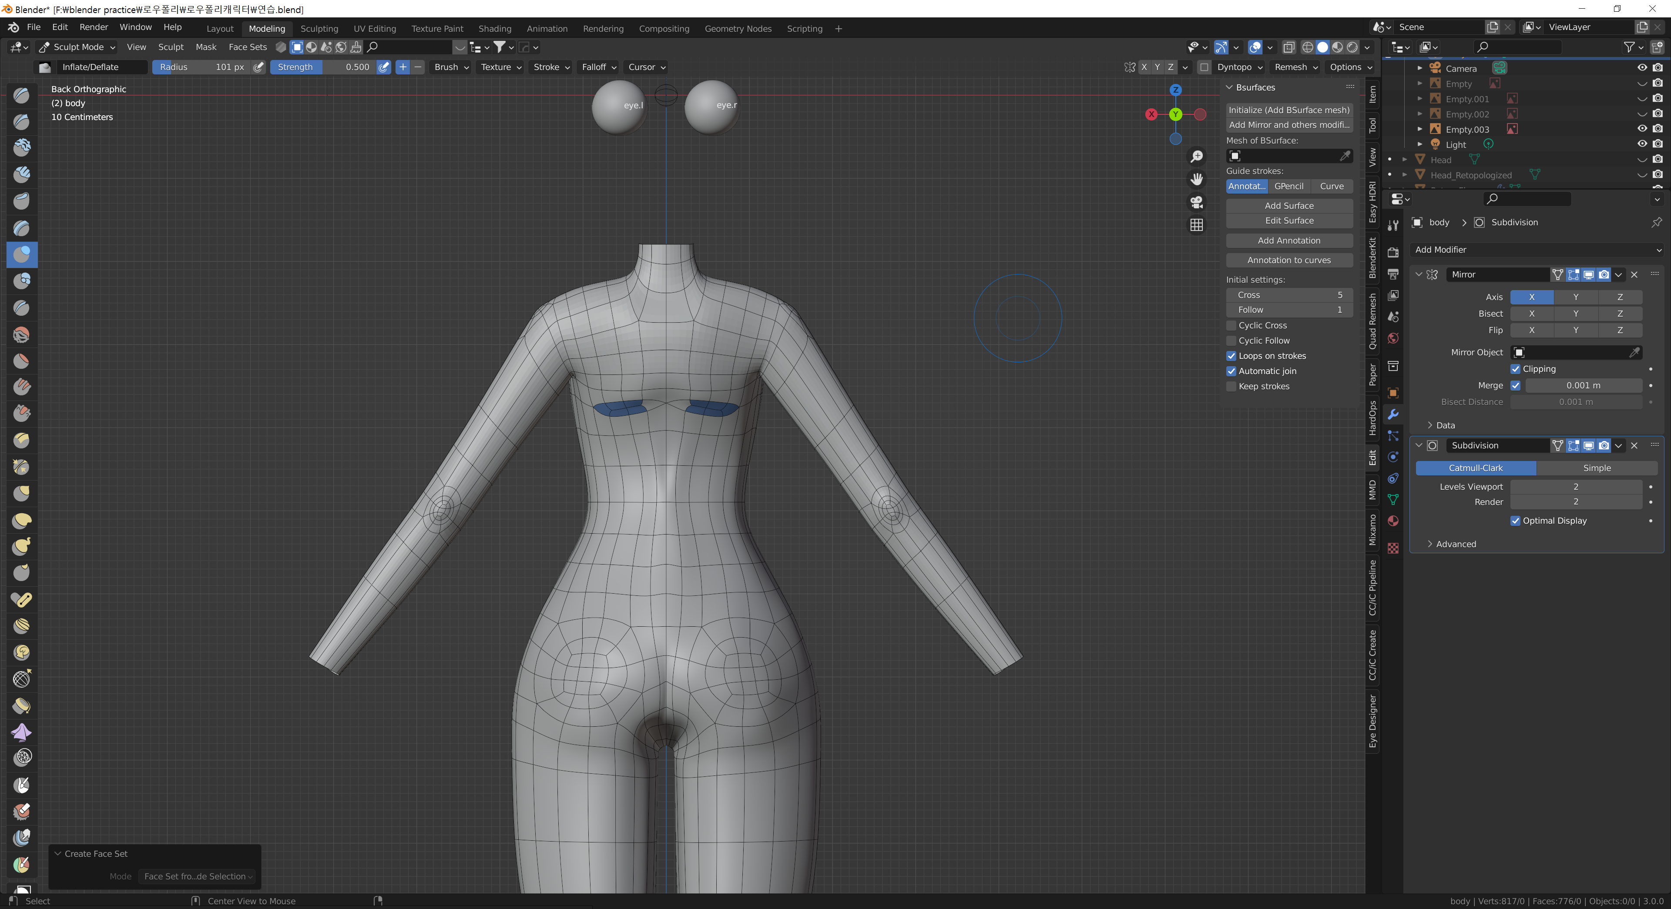Hide the Camera object in outliner
Image resolution: width=1671 pixels, height=909 pixels.
(x=1642, y=68)
